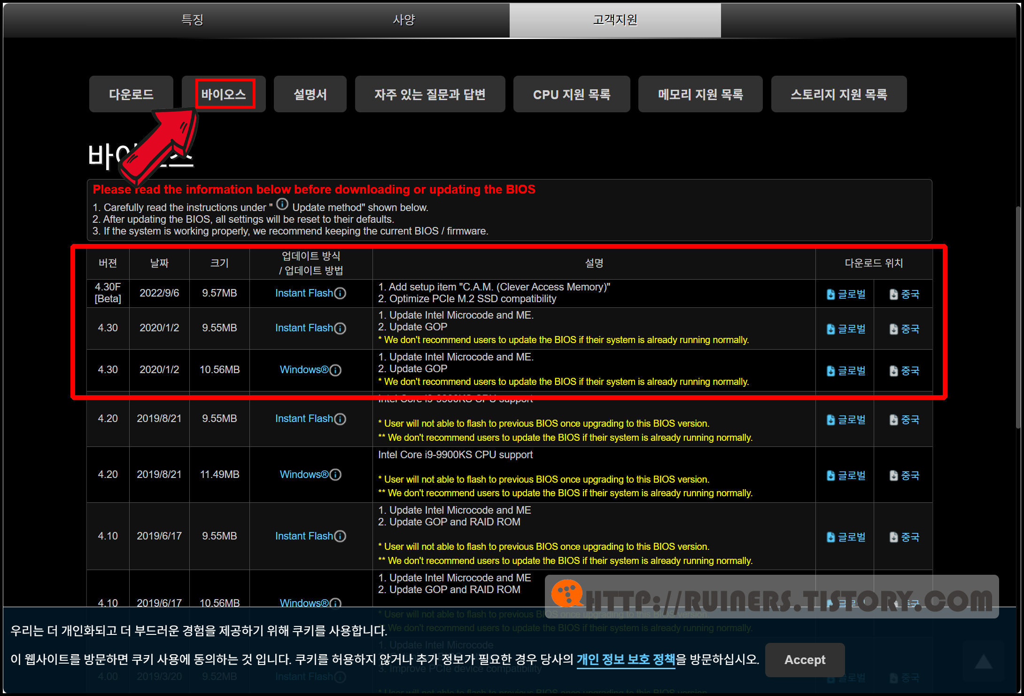Open 메모리 지원 목록 section

tap(700, 94)
